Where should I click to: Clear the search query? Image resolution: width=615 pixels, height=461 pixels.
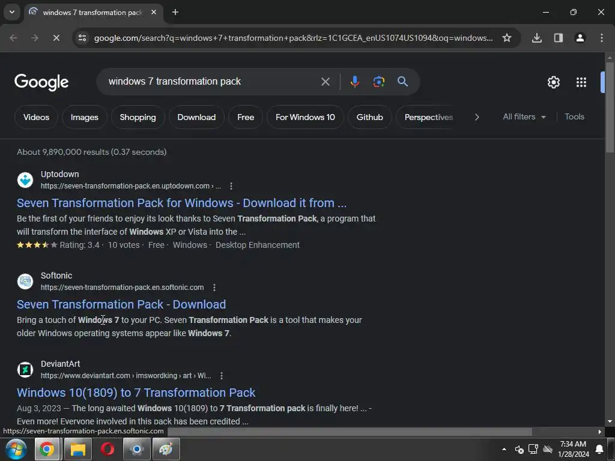pos(325,82)
